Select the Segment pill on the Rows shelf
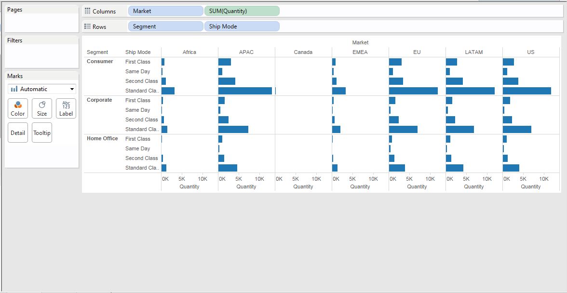Screen dimensions: 567x293 click(165, 26)
